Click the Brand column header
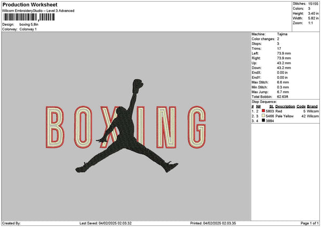Image resolution: width=321 pixels, height=227 pixels. tap(313, 106)
